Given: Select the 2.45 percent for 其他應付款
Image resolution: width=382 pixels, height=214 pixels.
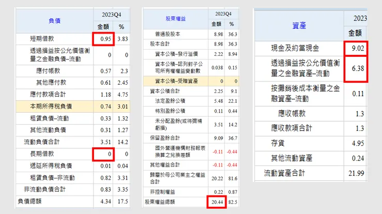Looking at the screenshot, I should (122, 83).
